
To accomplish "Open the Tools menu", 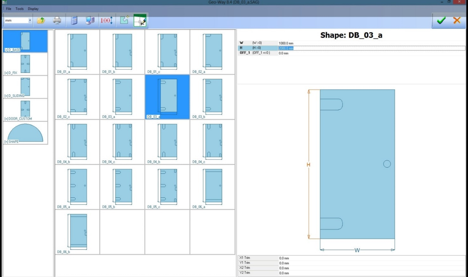I will pos(19,9).
